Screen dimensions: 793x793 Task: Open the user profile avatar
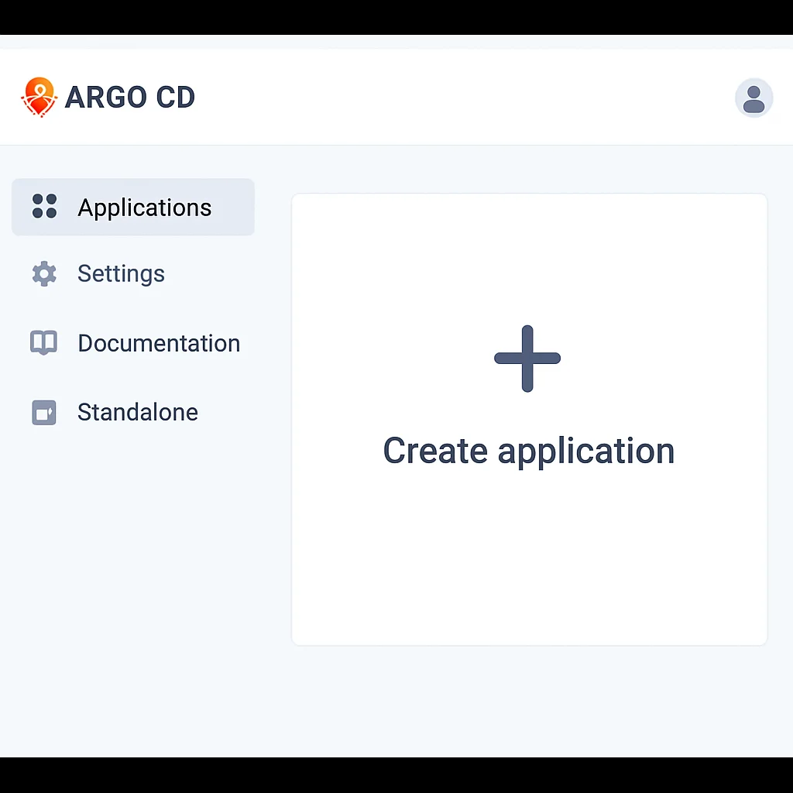tap(754, 98)
